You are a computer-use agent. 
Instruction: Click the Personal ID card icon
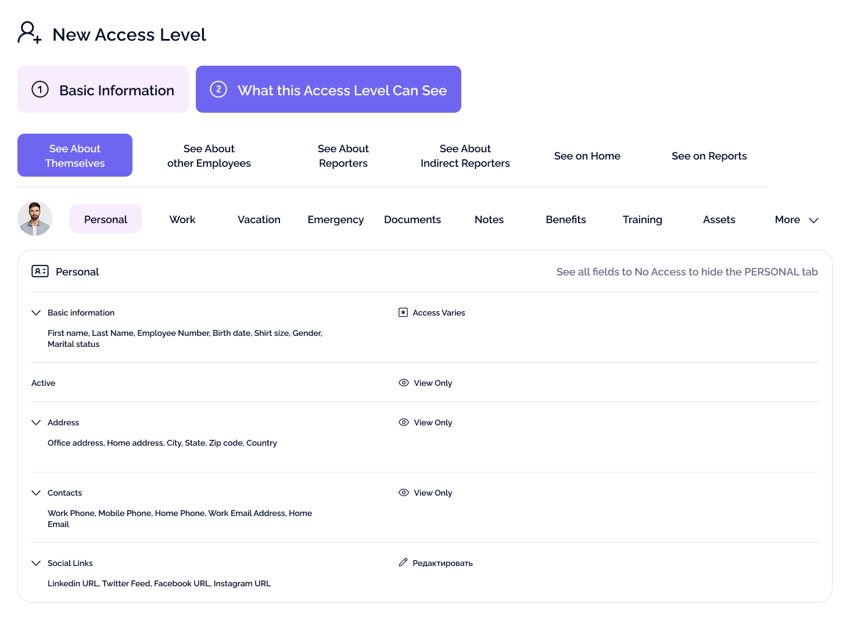(40, 271)
